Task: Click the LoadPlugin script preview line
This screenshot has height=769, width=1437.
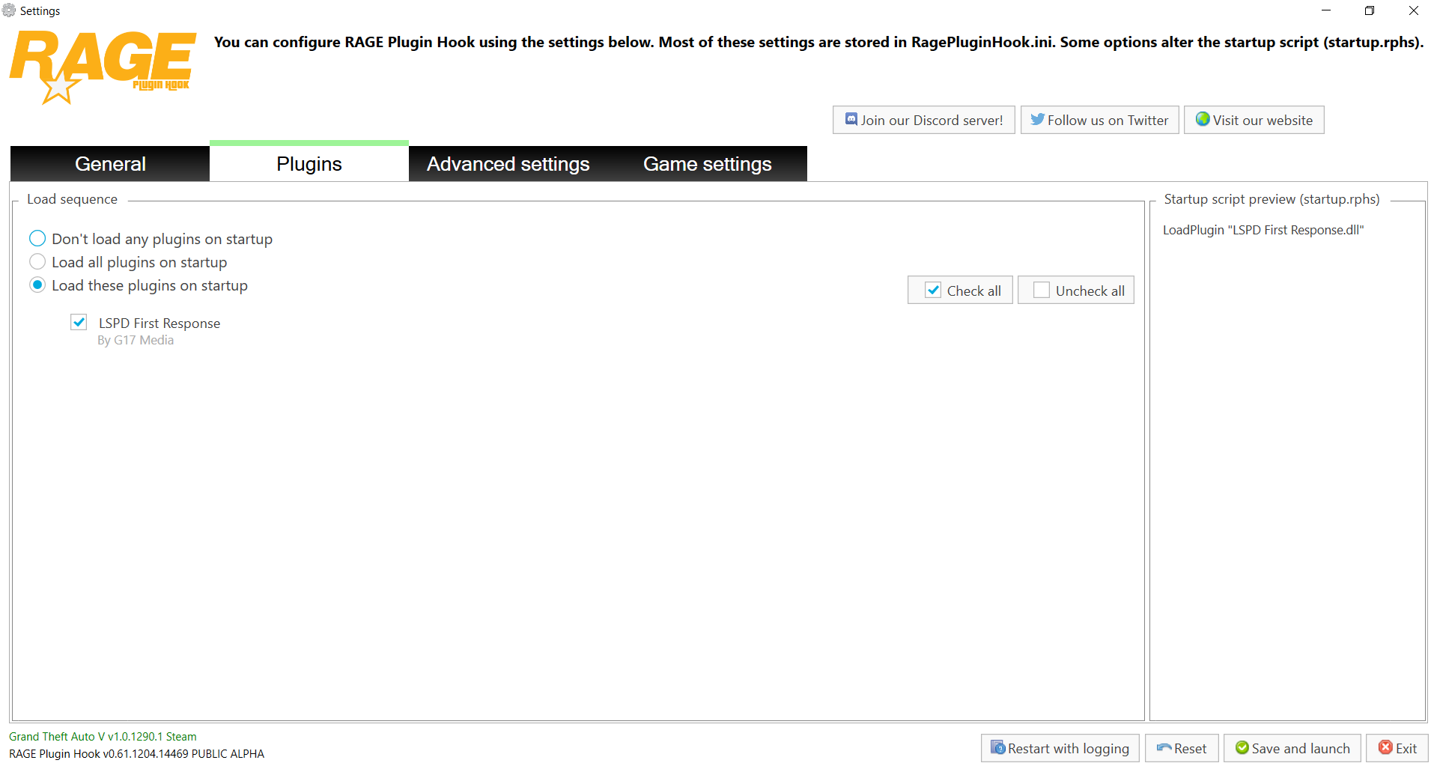Action: [1263, 230]
